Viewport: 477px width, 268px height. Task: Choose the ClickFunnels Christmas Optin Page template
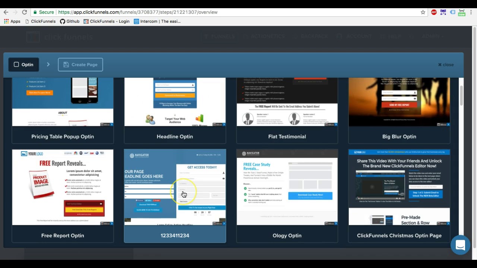[x=399, y=196]
